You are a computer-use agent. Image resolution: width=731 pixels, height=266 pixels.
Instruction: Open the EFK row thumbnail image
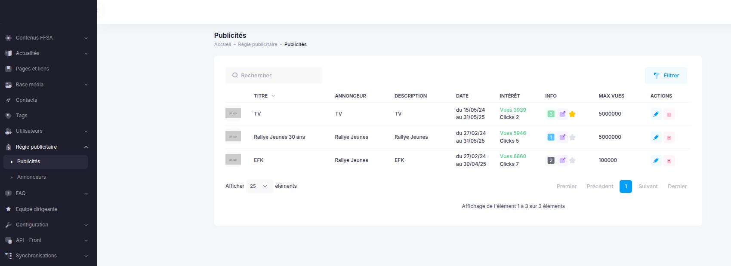tap(233, 160)
